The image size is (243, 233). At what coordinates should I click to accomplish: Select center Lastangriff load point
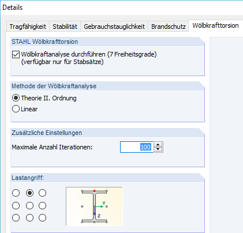29,206
